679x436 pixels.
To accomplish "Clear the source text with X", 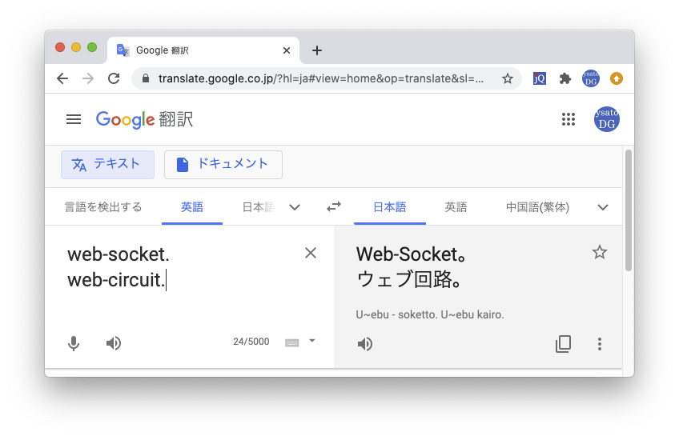I will point(311,253).
